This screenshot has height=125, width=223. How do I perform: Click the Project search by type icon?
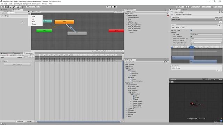[164, 62]
